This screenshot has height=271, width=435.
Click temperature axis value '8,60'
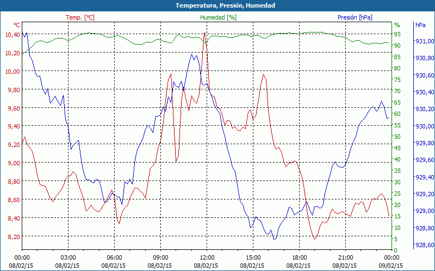[14, 199]
